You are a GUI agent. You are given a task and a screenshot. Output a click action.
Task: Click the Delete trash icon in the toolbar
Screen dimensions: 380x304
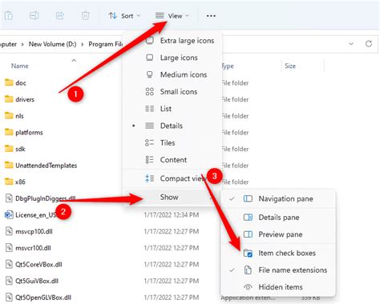pos(85,16)
